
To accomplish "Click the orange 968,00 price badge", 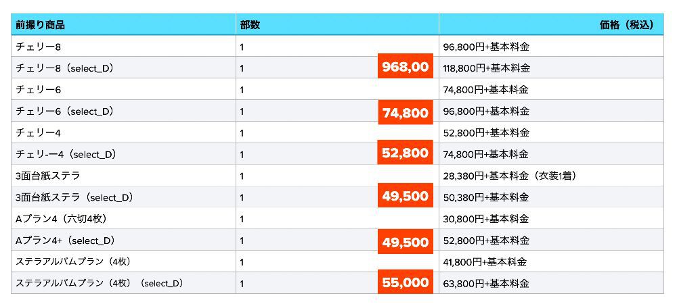I will [405, 67].
